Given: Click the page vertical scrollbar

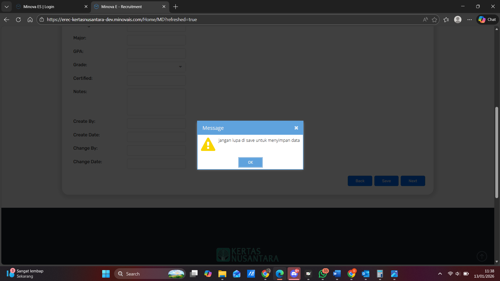Looking at the screenshot, I should click(497, 152).
